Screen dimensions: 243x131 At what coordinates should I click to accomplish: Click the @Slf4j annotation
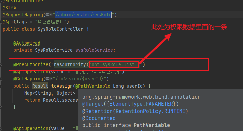click(x=11, y=8)
